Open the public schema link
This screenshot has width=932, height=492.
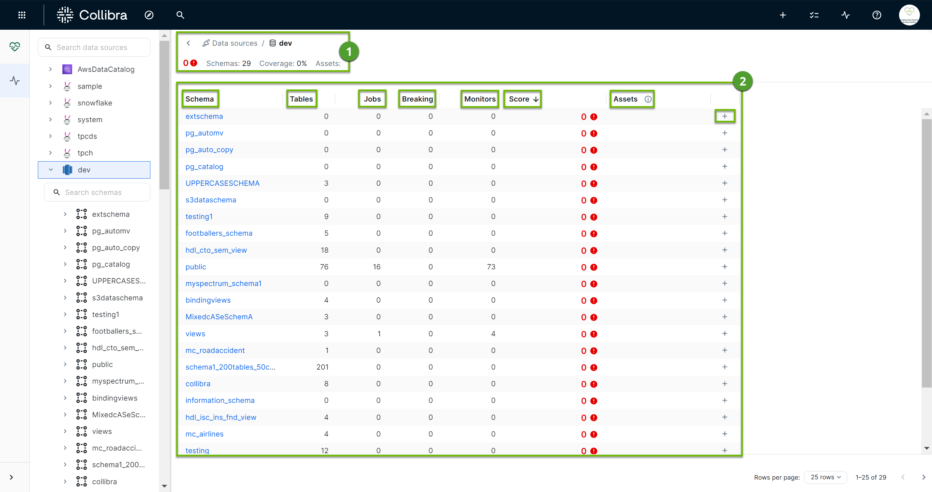tap(196, 267)
